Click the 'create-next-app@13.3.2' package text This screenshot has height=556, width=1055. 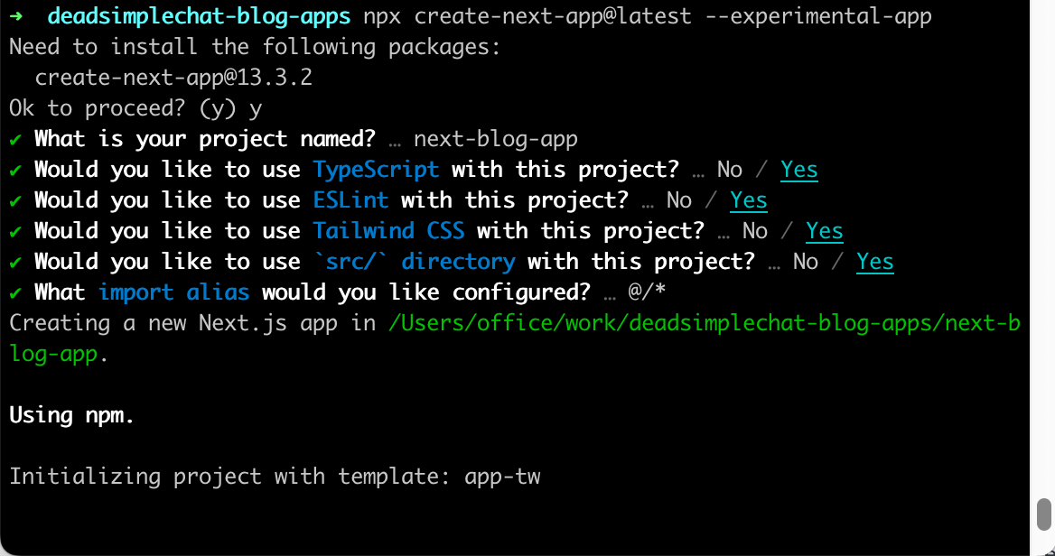173,78
